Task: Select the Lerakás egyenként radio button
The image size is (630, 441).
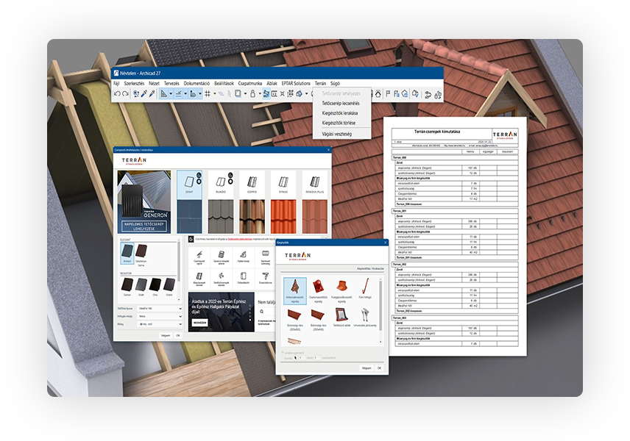Action: click(x=282, y=353)
